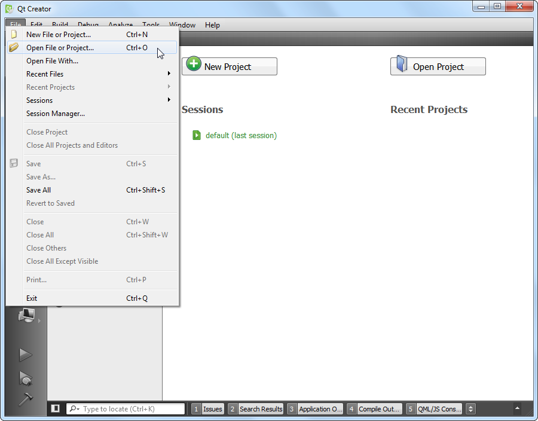538x421 pixels.
Task: Click number 5 badge beside QML/JS Console
Action: point(410,408)
